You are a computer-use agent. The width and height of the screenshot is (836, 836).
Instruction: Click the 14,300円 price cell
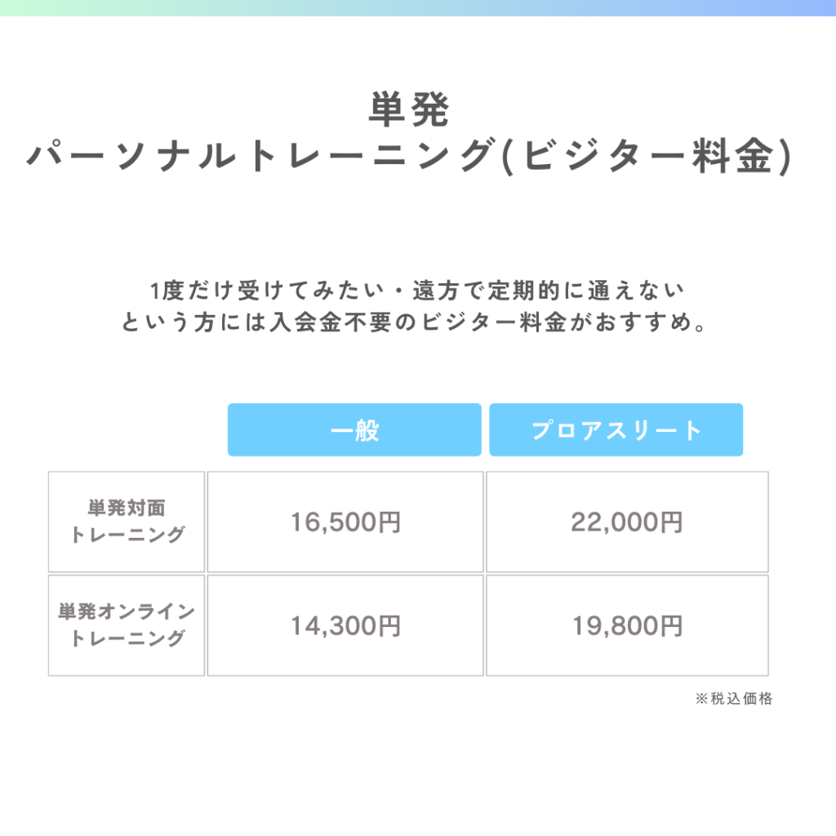345,625
